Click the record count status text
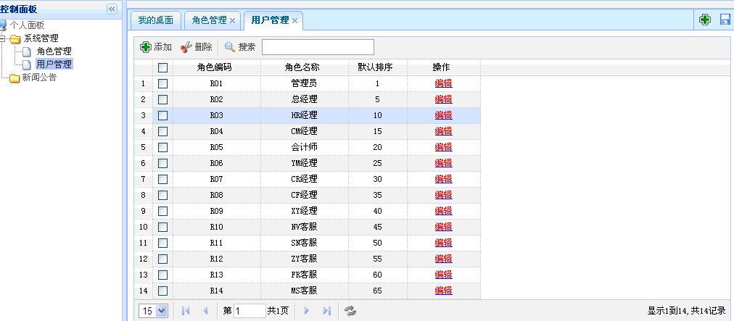The image size is (734, 321). tap(686, 311)
